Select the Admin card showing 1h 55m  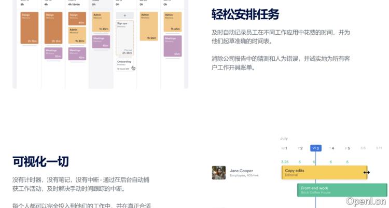pyautogui.click(x=148, y=26)
